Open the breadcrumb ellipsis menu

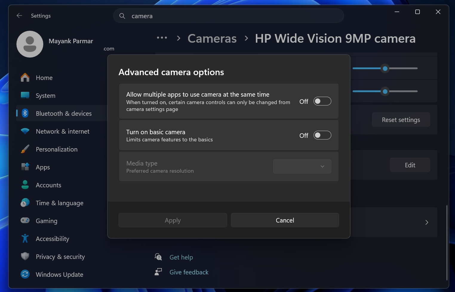tap(162, 38)
